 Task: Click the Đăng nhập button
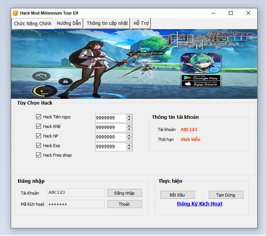click(125, 193)
